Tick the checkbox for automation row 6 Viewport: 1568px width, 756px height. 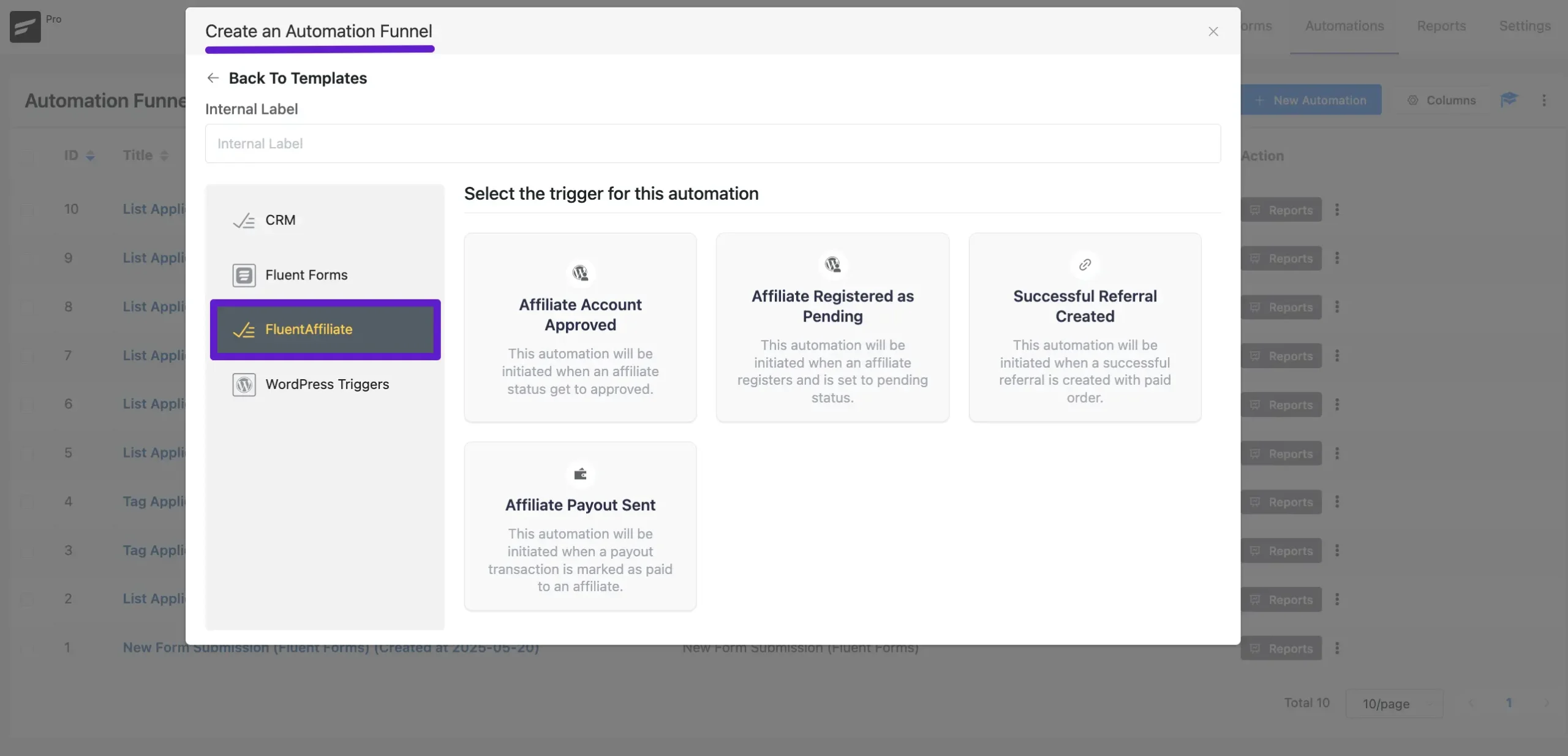(26, 405)
